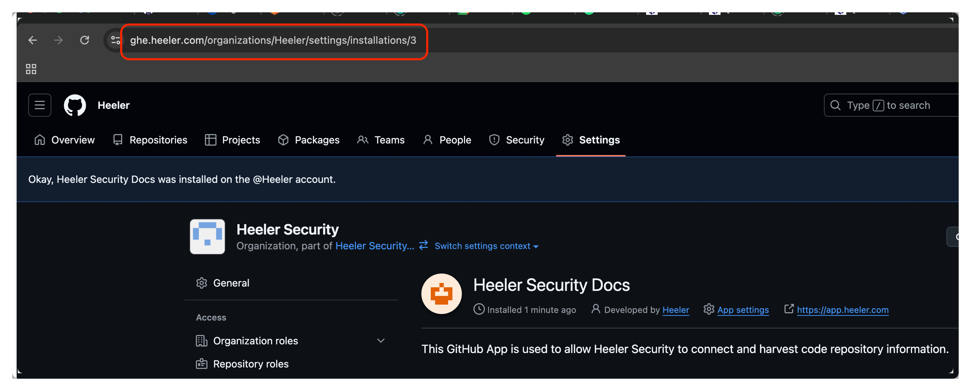Click the 'Heeler Security Docs' heading

(551, 285)
